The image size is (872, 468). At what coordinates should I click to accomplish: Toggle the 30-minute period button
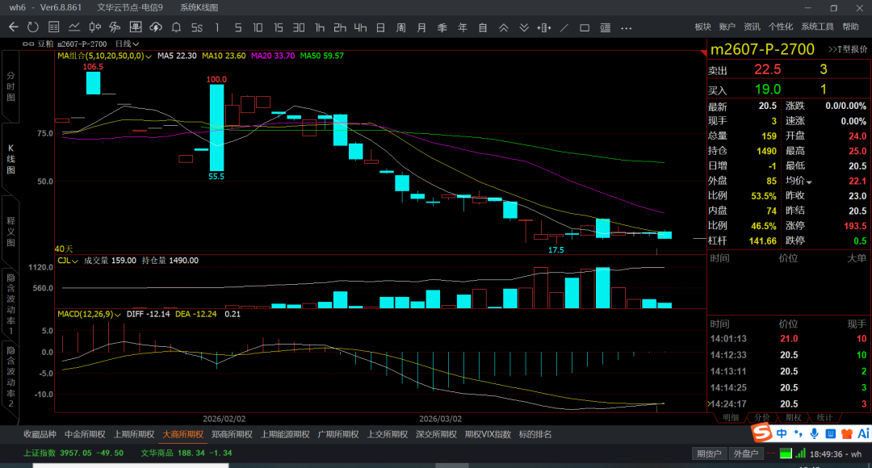click(299, 27)
